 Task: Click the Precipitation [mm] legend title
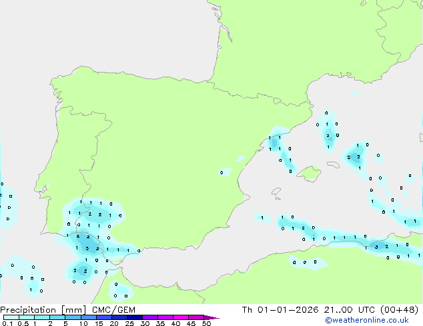[x=41, y=310]
